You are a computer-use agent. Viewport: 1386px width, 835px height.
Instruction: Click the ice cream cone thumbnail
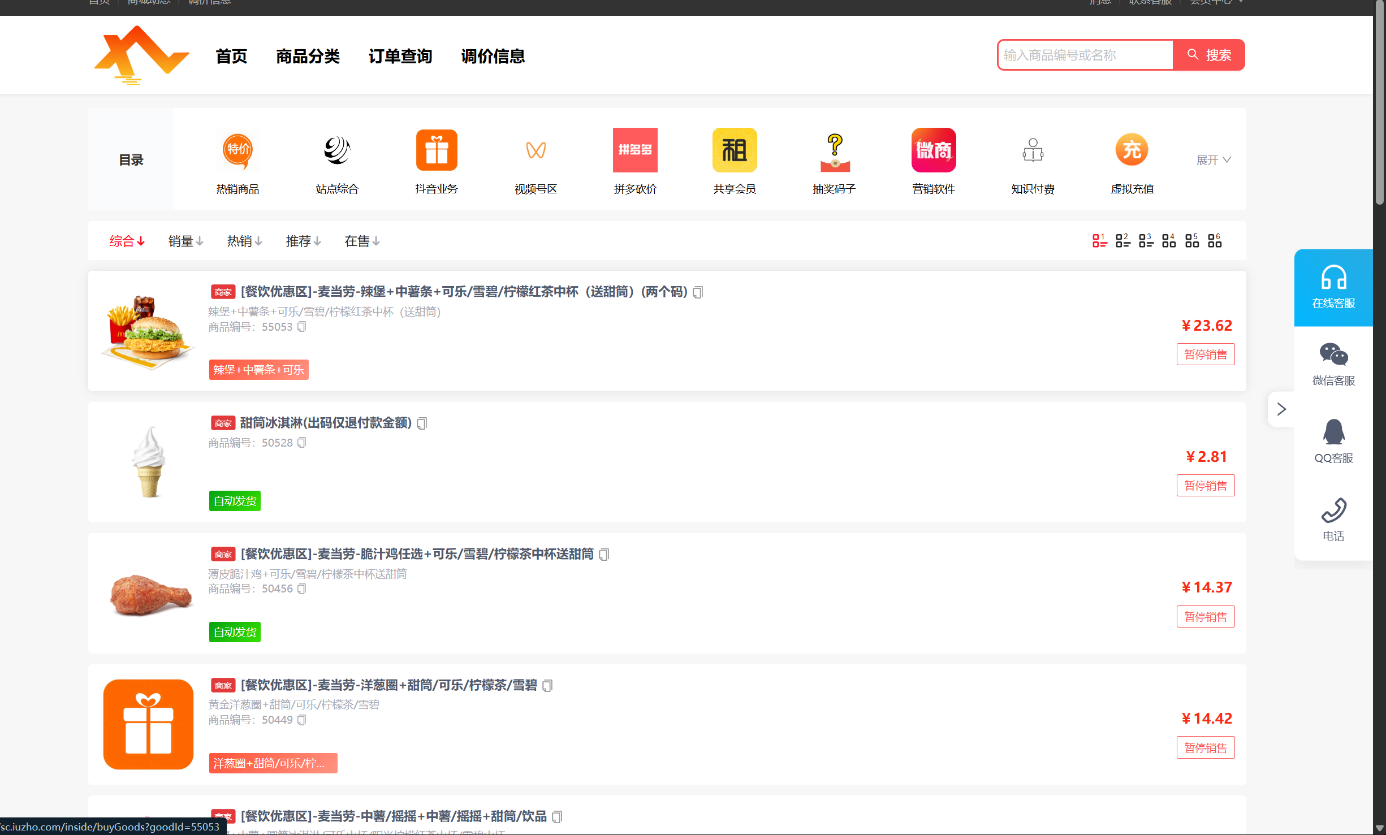pyautogui.click(x=149, y=462)
